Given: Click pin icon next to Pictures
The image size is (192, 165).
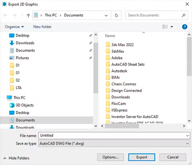Looking at the screenshot, I should (90, 58).
